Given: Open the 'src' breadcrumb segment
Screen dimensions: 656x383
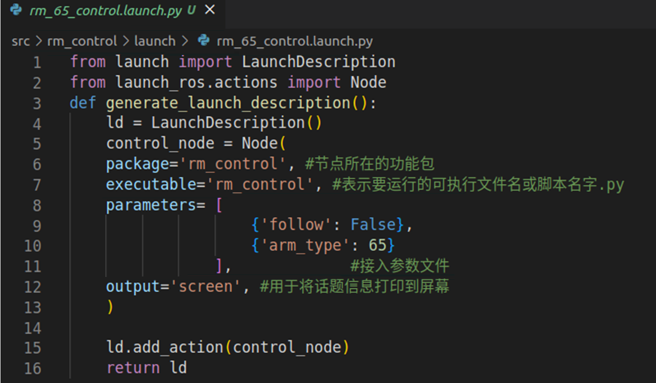Looking at the screenshot, I should [x=20, y=41].
